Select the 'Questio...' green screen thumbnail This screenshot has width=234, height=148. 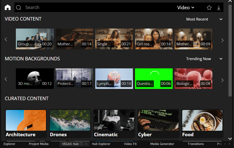[x=154, y=79]
